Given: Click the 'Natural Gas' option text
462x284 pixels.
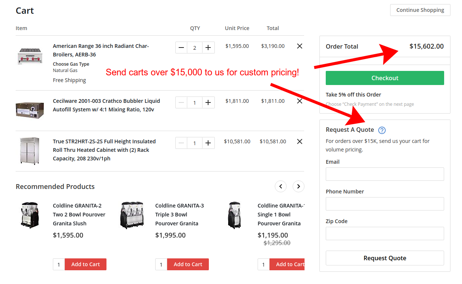Looking at the screenshot, I should pos(65,70).
